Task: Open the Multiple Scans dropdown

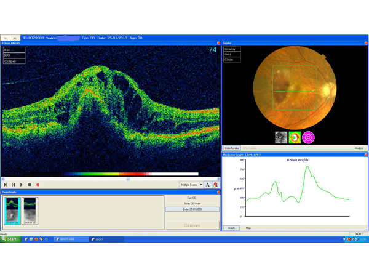Action: point(191,185)
